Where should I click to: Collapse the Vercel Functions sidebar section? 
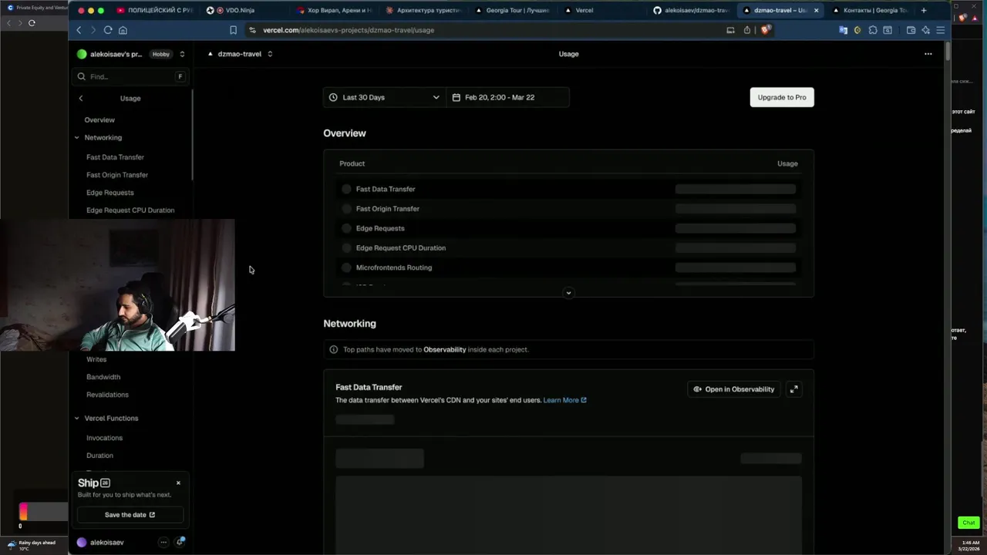[x=111, y=419]
